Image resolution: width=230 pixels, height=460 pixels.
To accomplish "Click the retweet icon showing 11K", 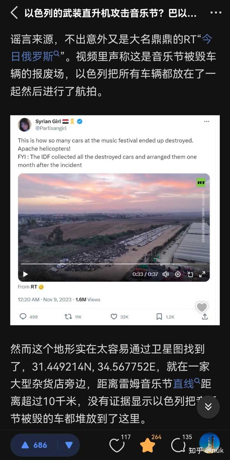I will (x=68, y=316).
